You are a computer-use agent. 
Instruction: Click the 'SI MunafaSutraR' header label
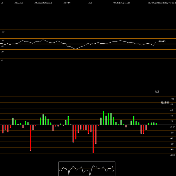[43, 3]
